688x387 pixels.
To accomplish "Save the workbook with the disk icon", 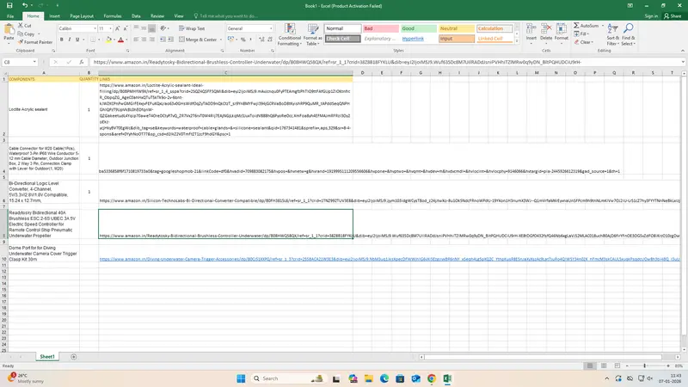I will tap(9, 6).
